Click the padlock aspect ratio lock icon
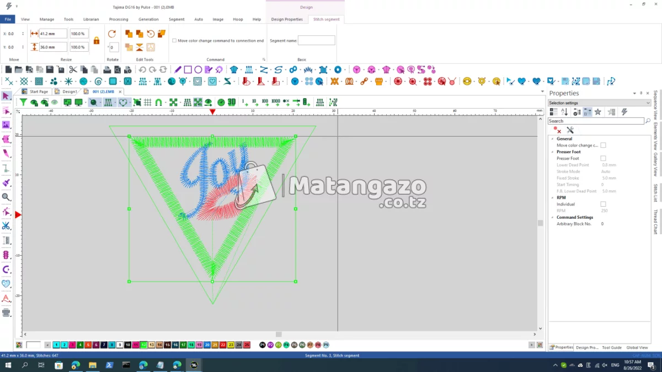 point(97,40)
